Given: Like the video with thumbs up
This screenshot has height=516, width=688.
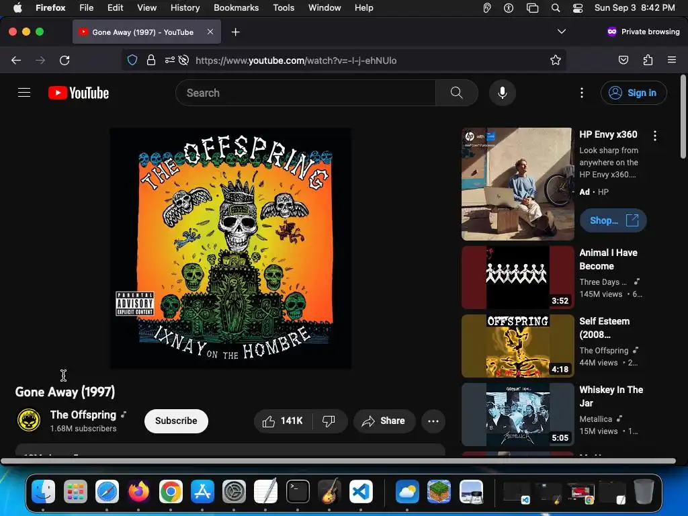Looking at the screenshot, I should click(x=283, y=421).
